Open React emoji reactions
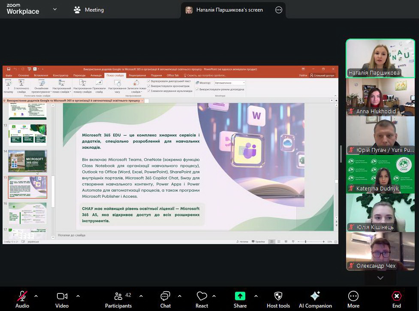The image size is (419, 311). click(202, 296)
